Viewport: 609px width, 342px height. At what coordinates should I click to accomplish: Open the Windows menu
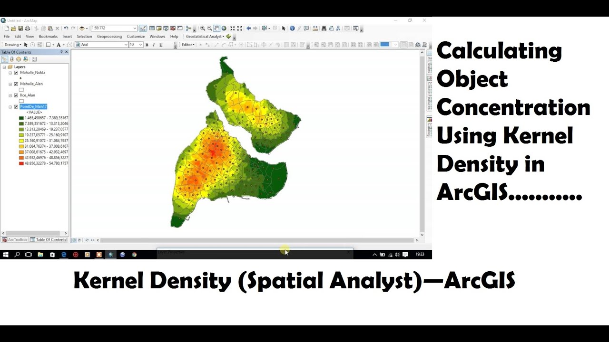click(x=157, y=37)
